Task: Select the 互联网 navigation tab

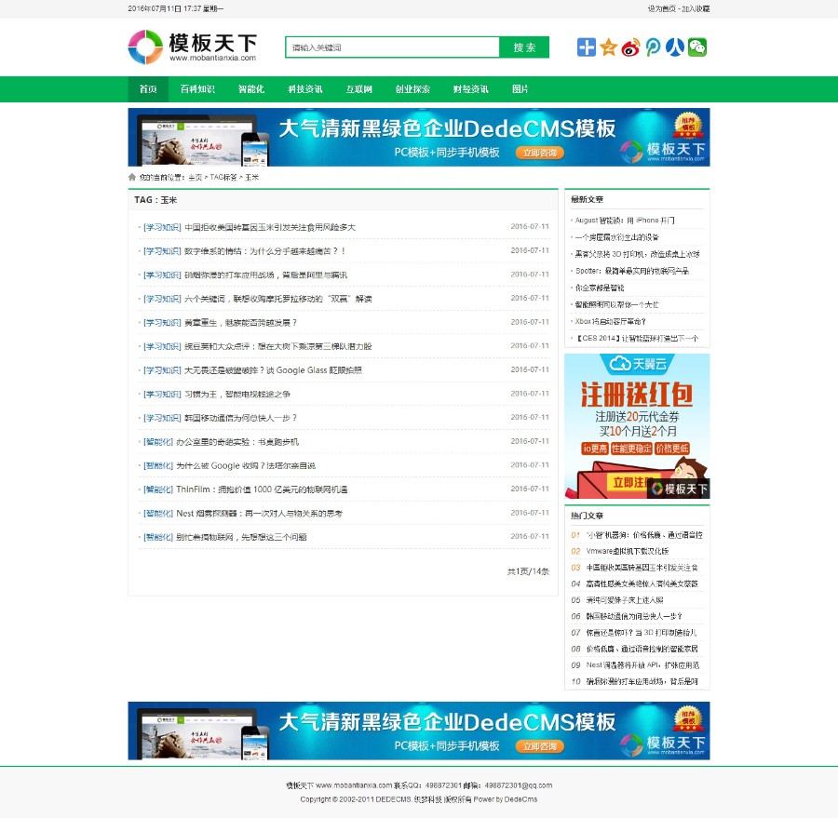Action: (x=362, y=89)
